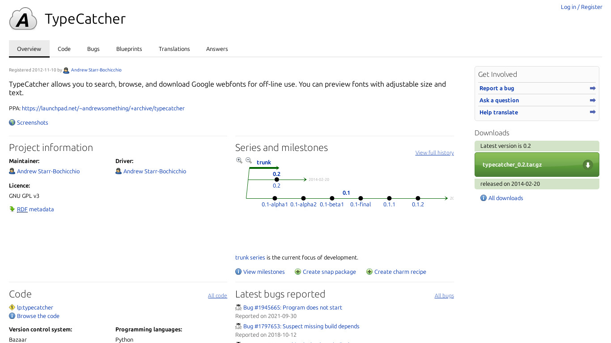611x343 pixels.
Task: Click Browse the code link
Action: pyautogui.click(x=38, y=316)
